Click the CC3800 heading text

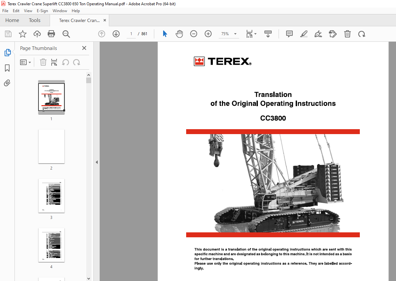tap(273, 118)
